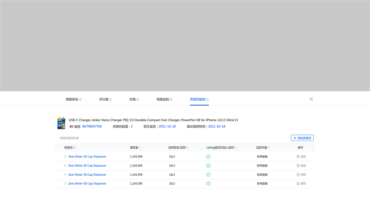The height and width of the screenshot is (208, 370).
Task: Click the help icon next to 销量监控
Action: (171, 99)
